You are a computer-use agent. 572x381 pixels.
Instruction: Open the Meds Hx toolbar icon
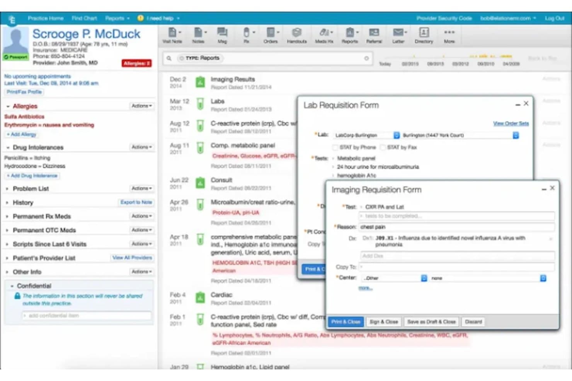tap(324, 35)
